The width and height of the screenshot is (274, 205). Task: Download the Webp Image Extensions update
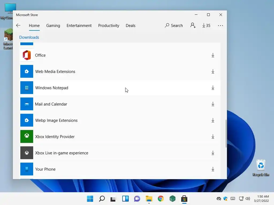213,120
